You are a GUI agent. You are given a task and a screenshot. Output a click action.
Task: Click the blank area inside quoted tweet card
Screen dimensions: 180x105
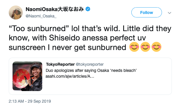tap(115, 86)
